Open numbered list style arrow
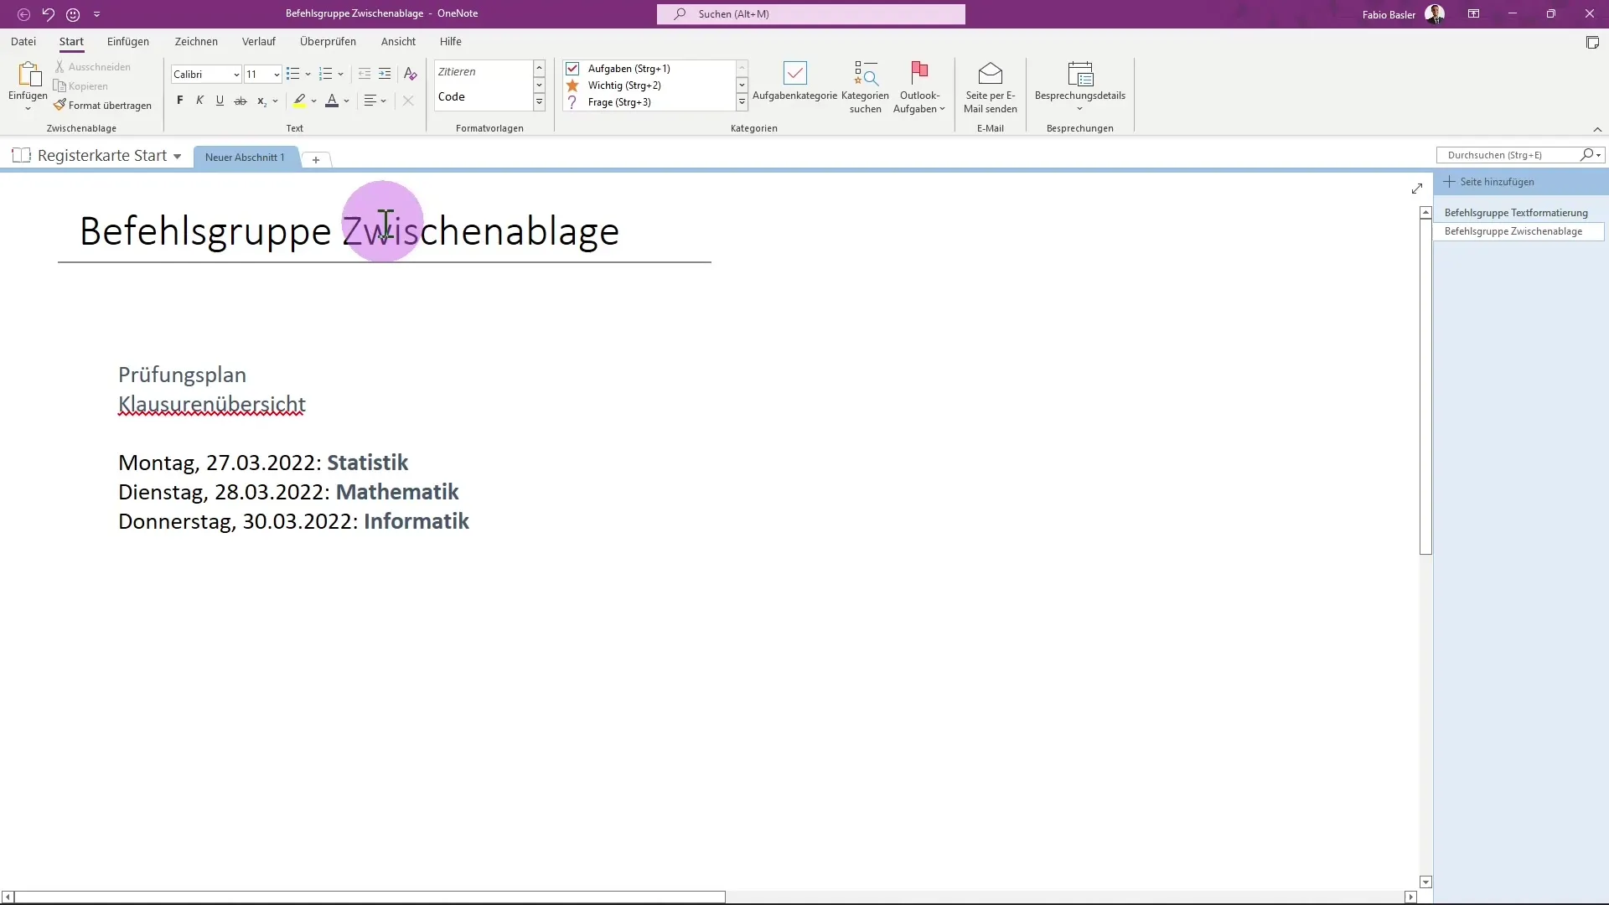This screenshot has width=1609, height=905. tap(341, 75)
